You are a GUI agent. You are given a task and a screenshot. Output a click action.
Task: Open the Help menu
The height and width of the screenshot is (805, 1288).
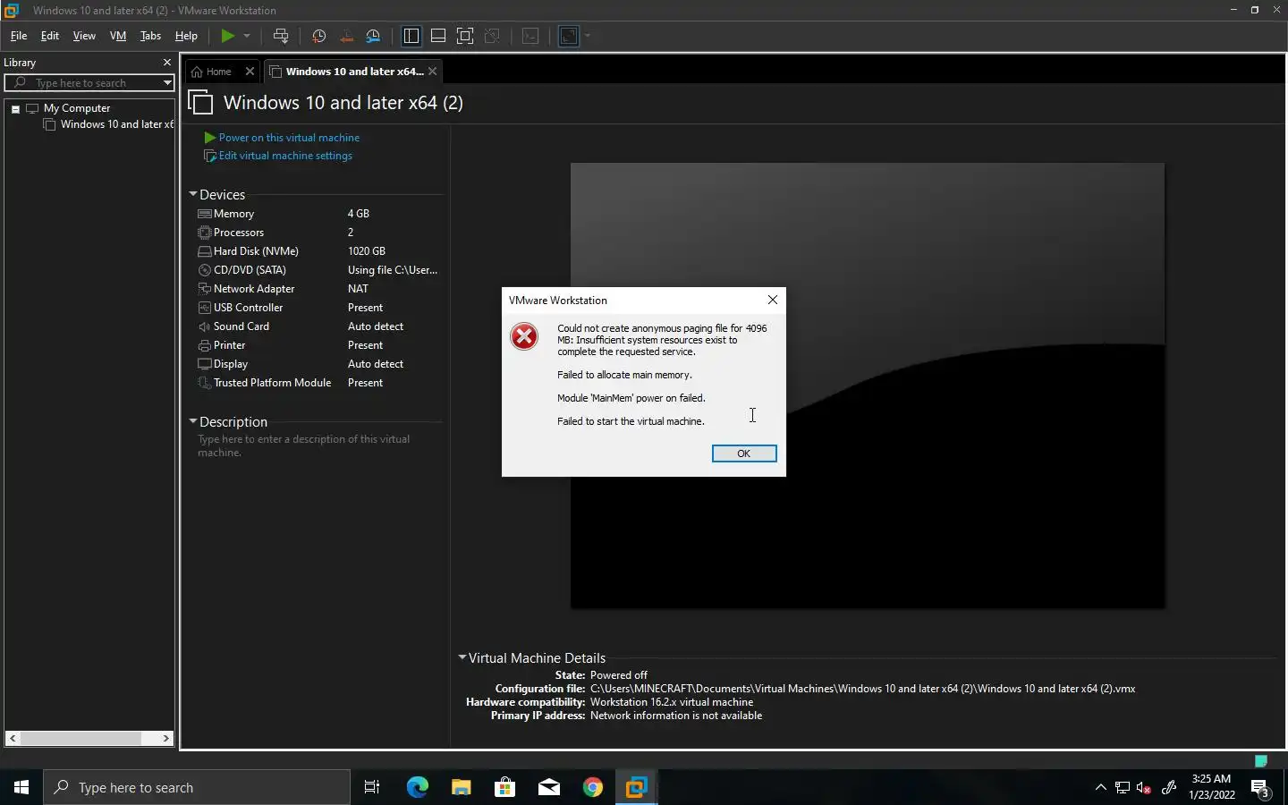(x=186, y=36)
